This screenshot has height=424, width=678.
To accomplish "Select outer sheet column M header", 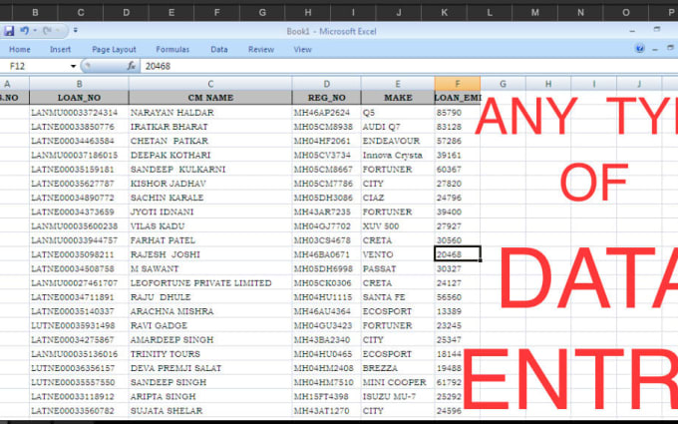I will coord(534,13).
